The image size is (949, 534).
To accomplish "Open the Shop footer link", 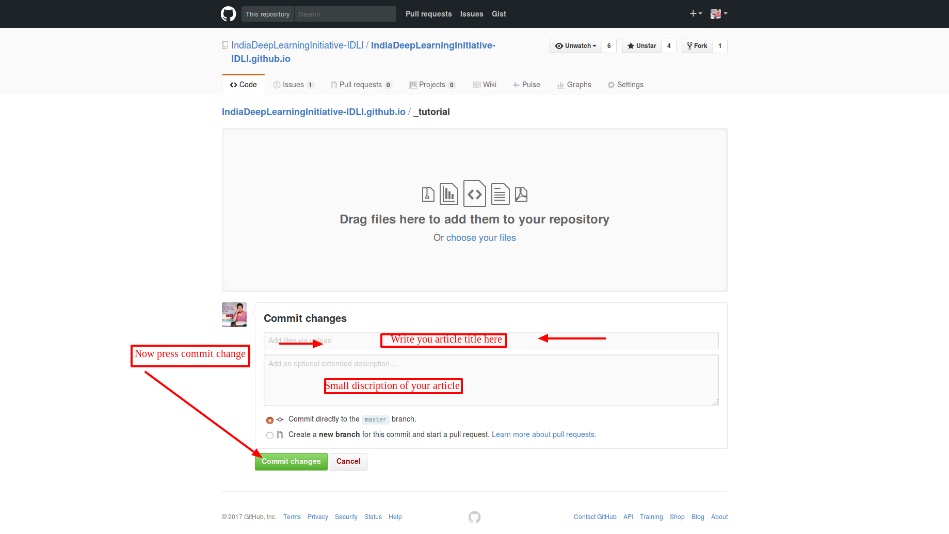I will tap(677, 517).
